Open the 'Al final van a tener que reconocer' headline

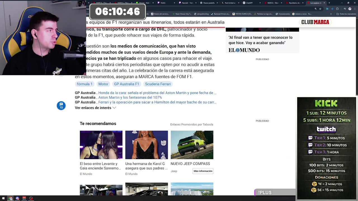(260, 40)
